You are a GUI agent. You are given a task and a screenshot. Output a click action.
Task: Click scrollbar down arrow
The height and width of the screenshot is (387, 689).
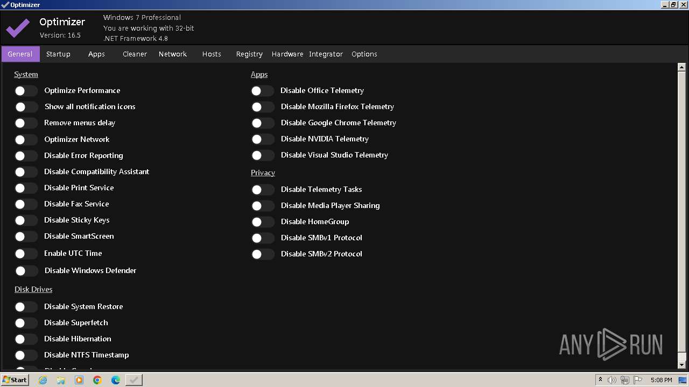pyautogui.click(x=681, y=364)
